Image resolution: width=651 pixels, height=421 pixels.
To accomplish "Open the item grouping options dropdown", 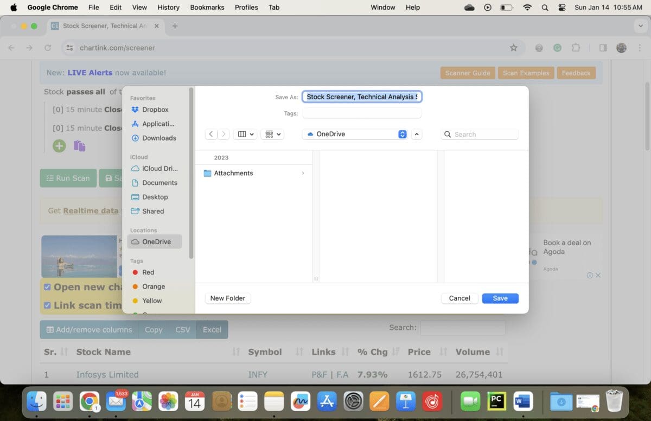I will 272,134.
